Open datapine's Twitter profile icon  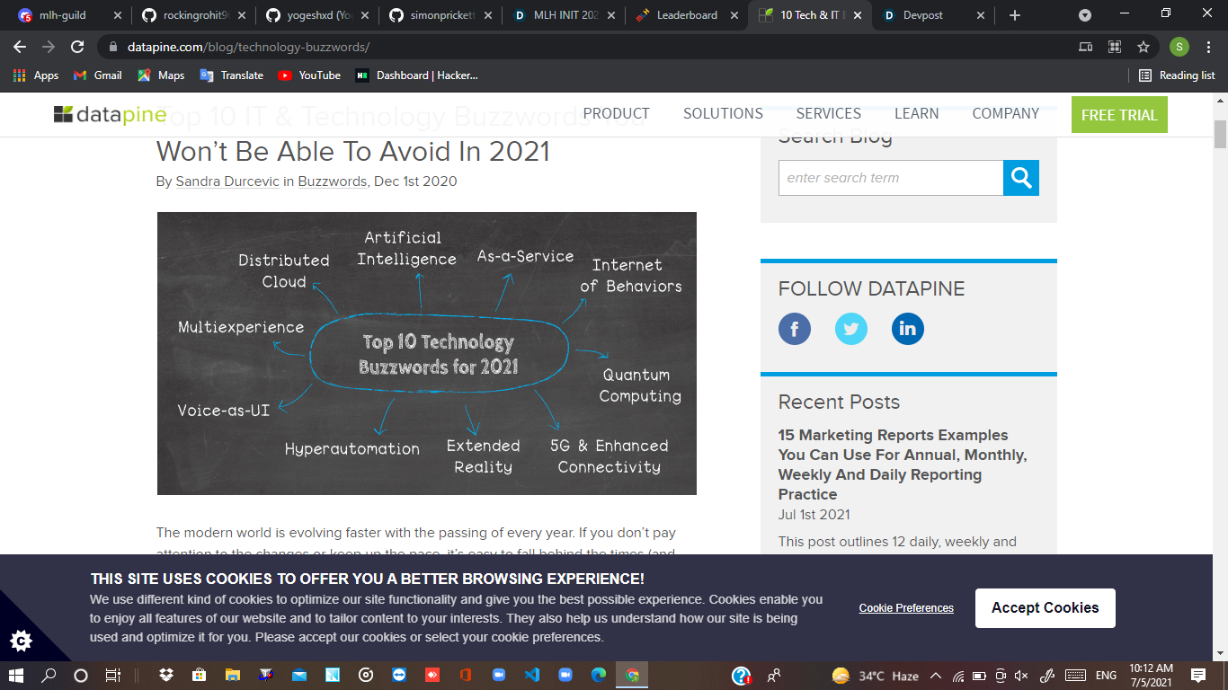[x=851, y=329]
